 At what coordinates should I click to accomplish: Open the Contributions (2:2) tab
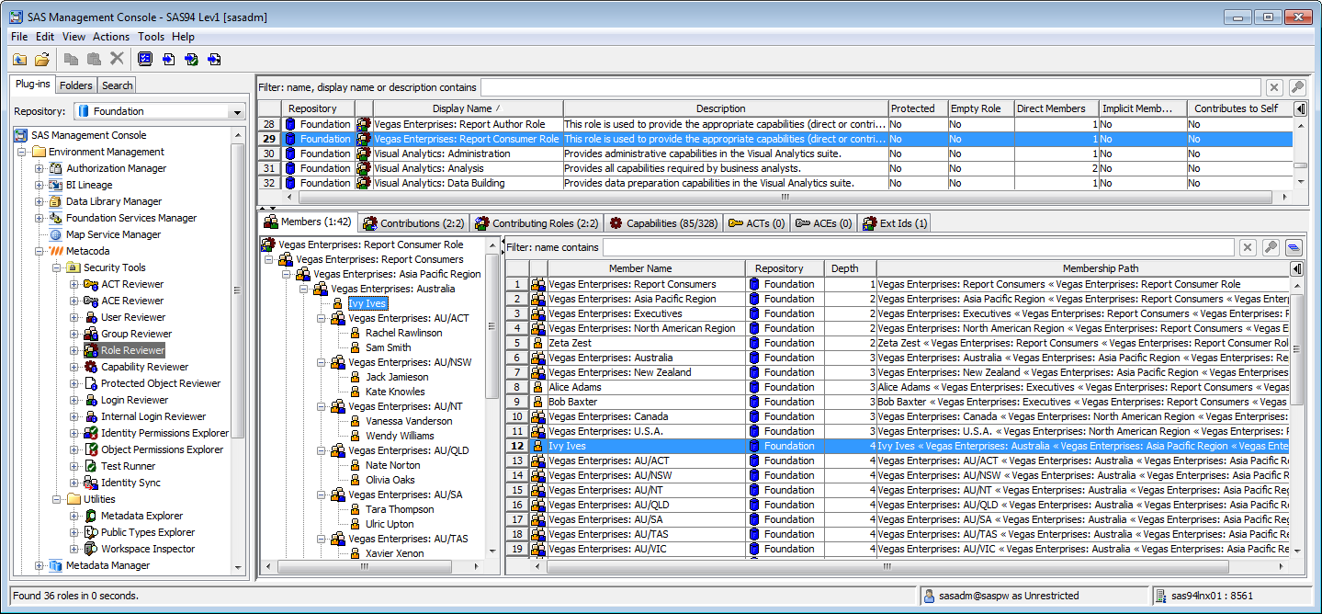[413, 223]
